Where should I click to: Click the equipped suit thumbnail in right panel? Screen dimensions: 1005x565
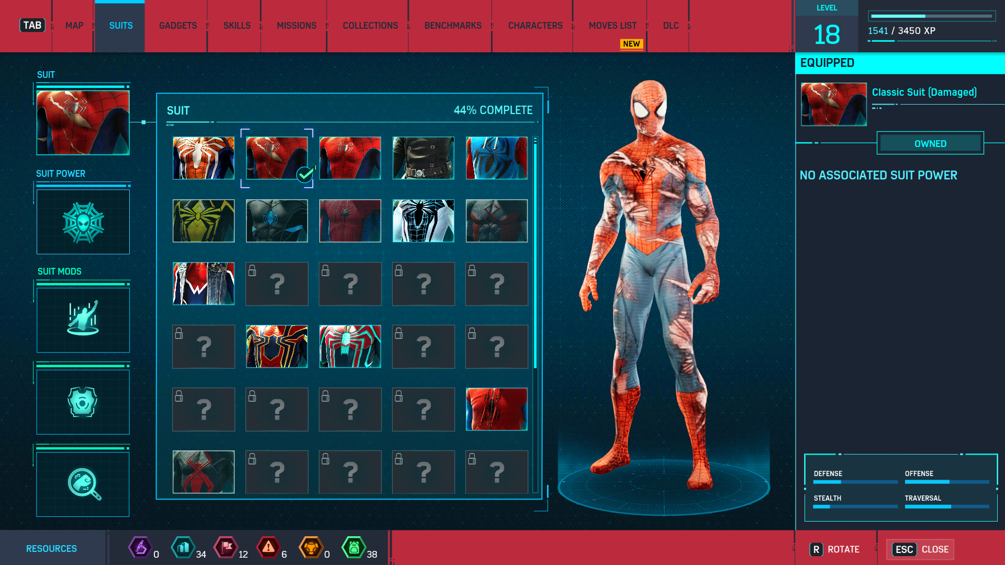point(833,104)
